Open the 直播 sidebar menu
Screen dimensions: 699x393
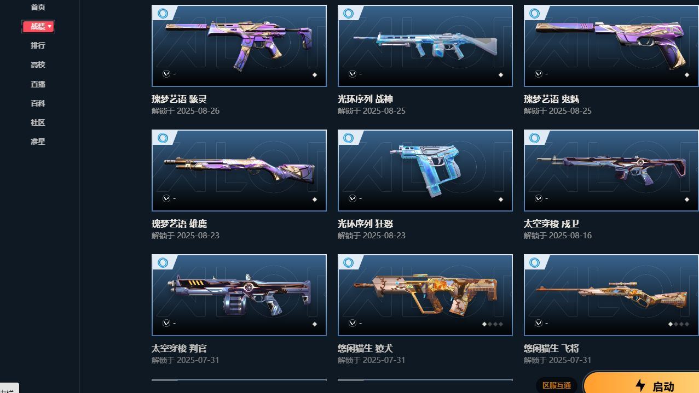[x=38, y=84]
